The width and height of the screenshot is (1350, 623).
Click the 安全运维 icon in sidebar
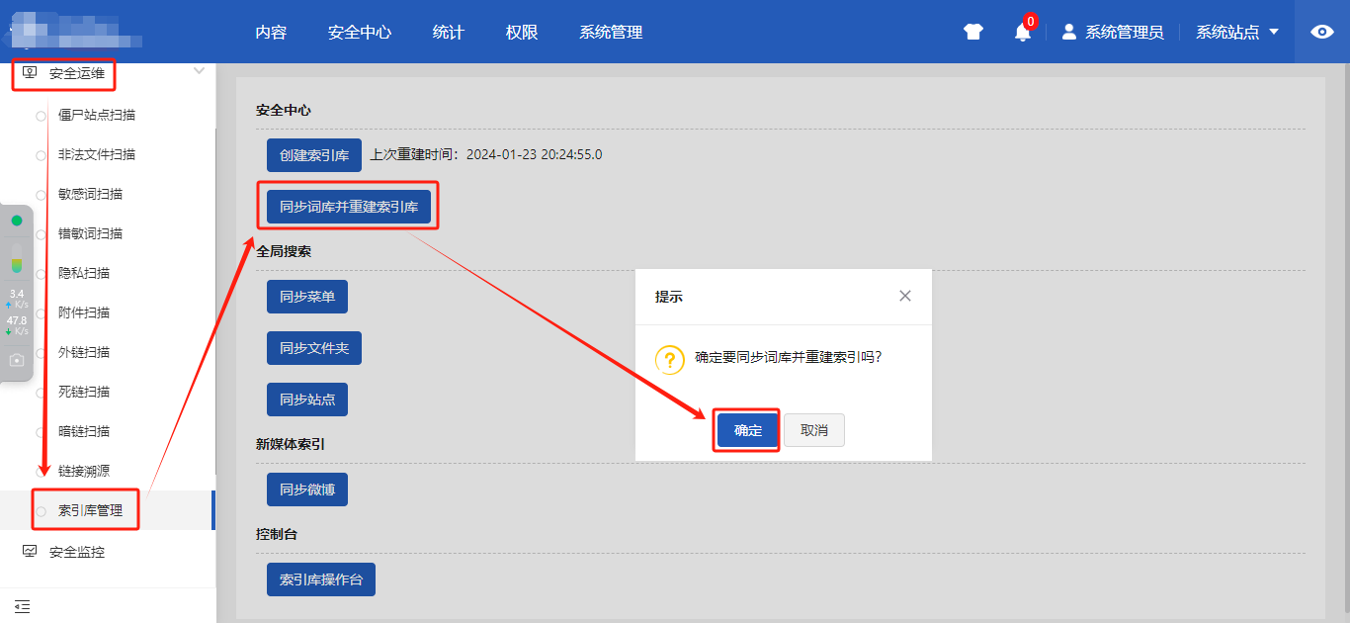(30, 73)
